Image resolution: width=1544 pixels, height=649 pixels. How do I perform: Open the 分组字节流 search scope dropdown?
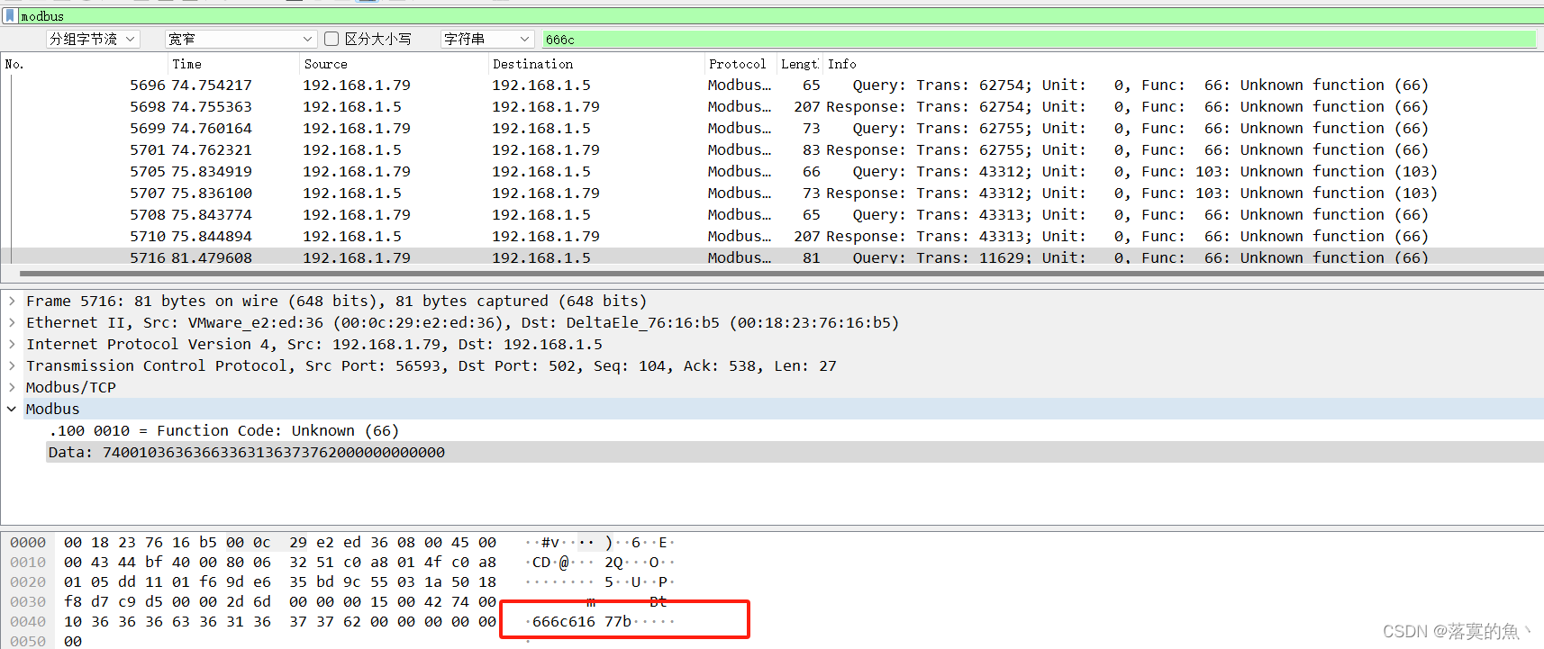(93, 39)
